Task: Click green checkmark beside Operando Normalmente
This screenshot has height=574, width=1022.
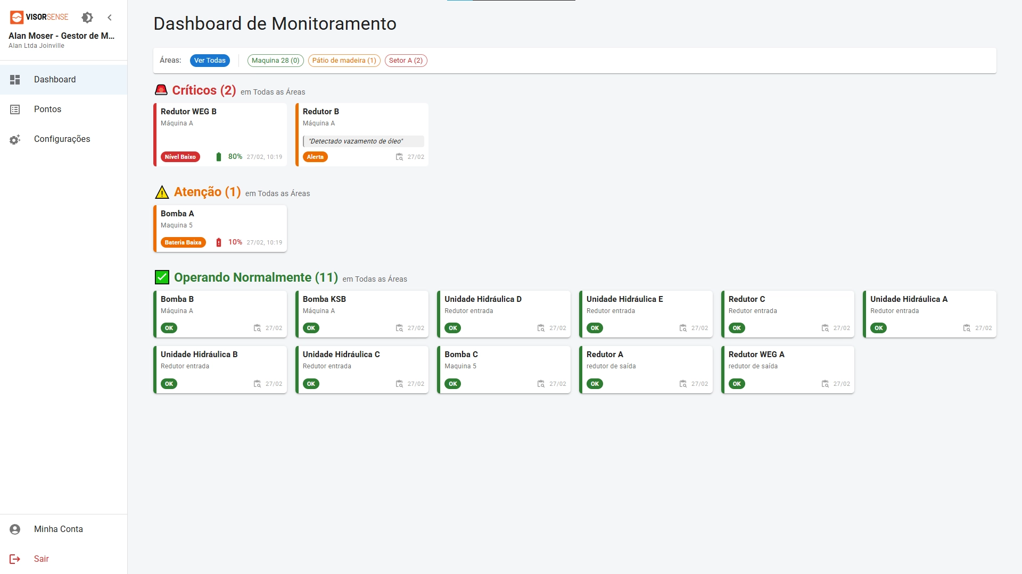Action: pos(161,277)
